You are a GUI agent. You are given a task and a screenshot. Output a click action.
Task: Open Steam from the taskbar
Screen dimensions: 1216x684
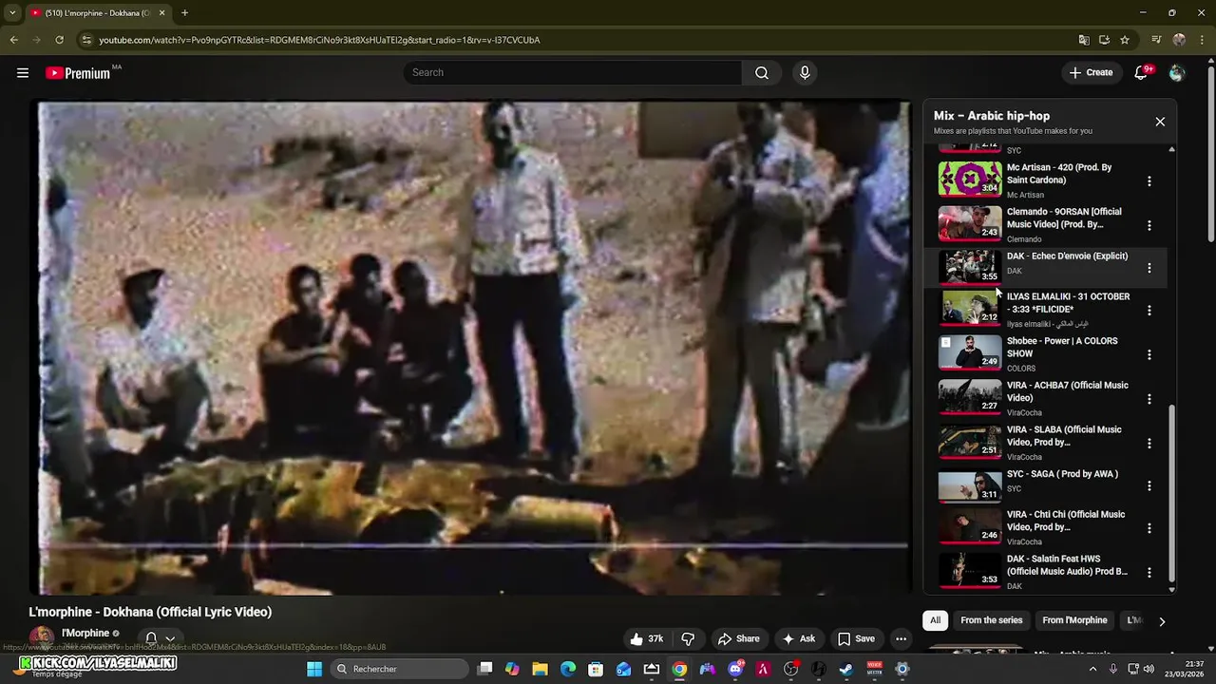pos(846,669)
